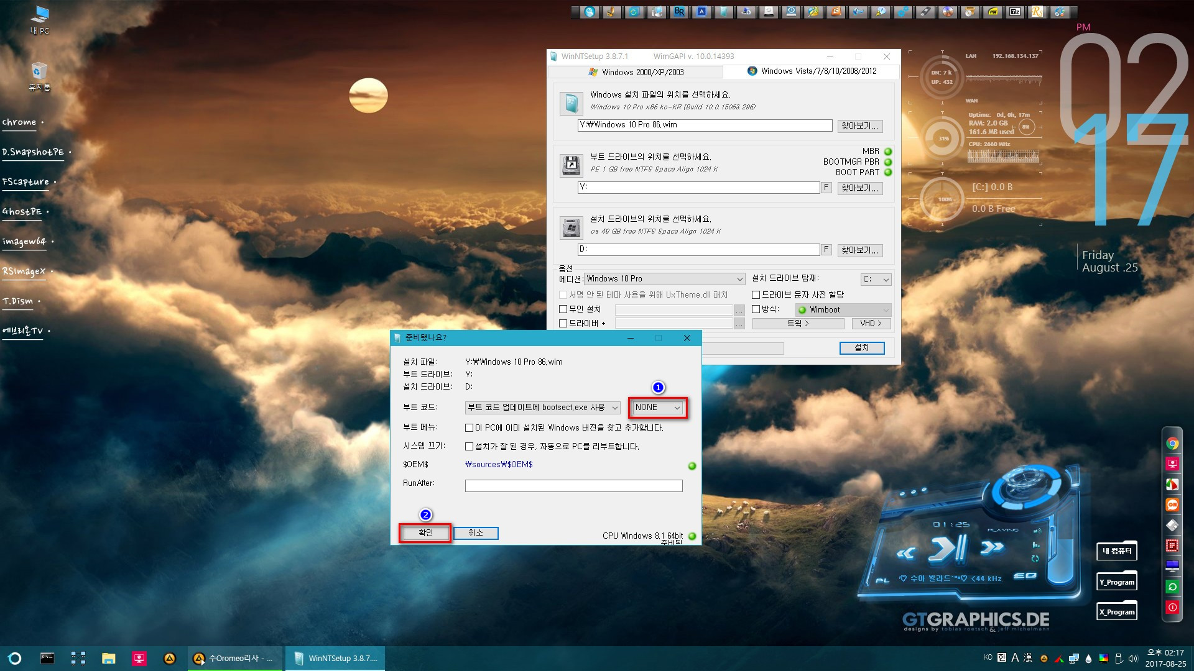This screenshot has height=671, width=1194.
Task: Check the 부트 메뉴 add Windows version checkbox
Action: 469,428
